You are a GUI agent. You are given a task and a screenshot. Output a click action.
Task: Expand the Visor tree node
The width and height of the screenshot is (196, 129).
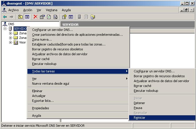(x=11, y=42)
